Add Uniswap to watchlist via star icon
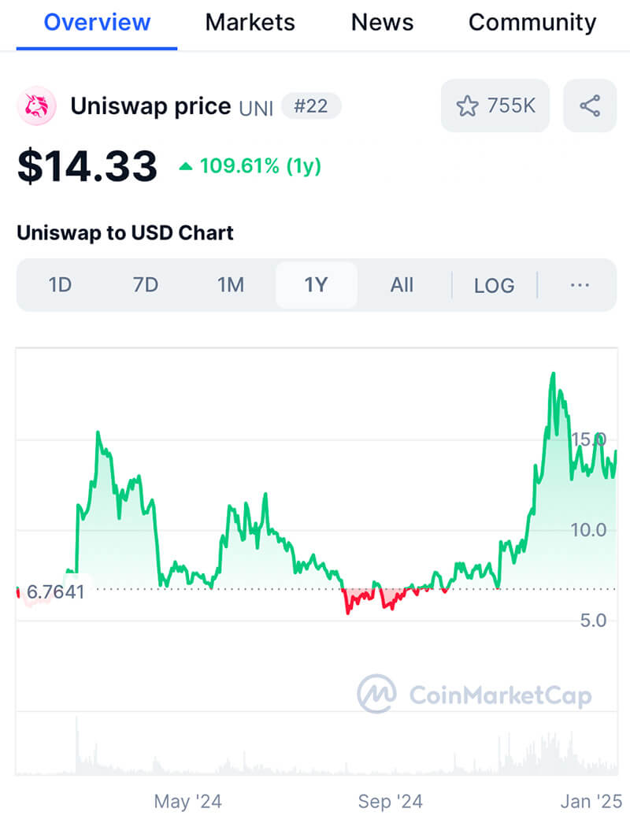Screen dimensions: 630x823 (468, 106)
